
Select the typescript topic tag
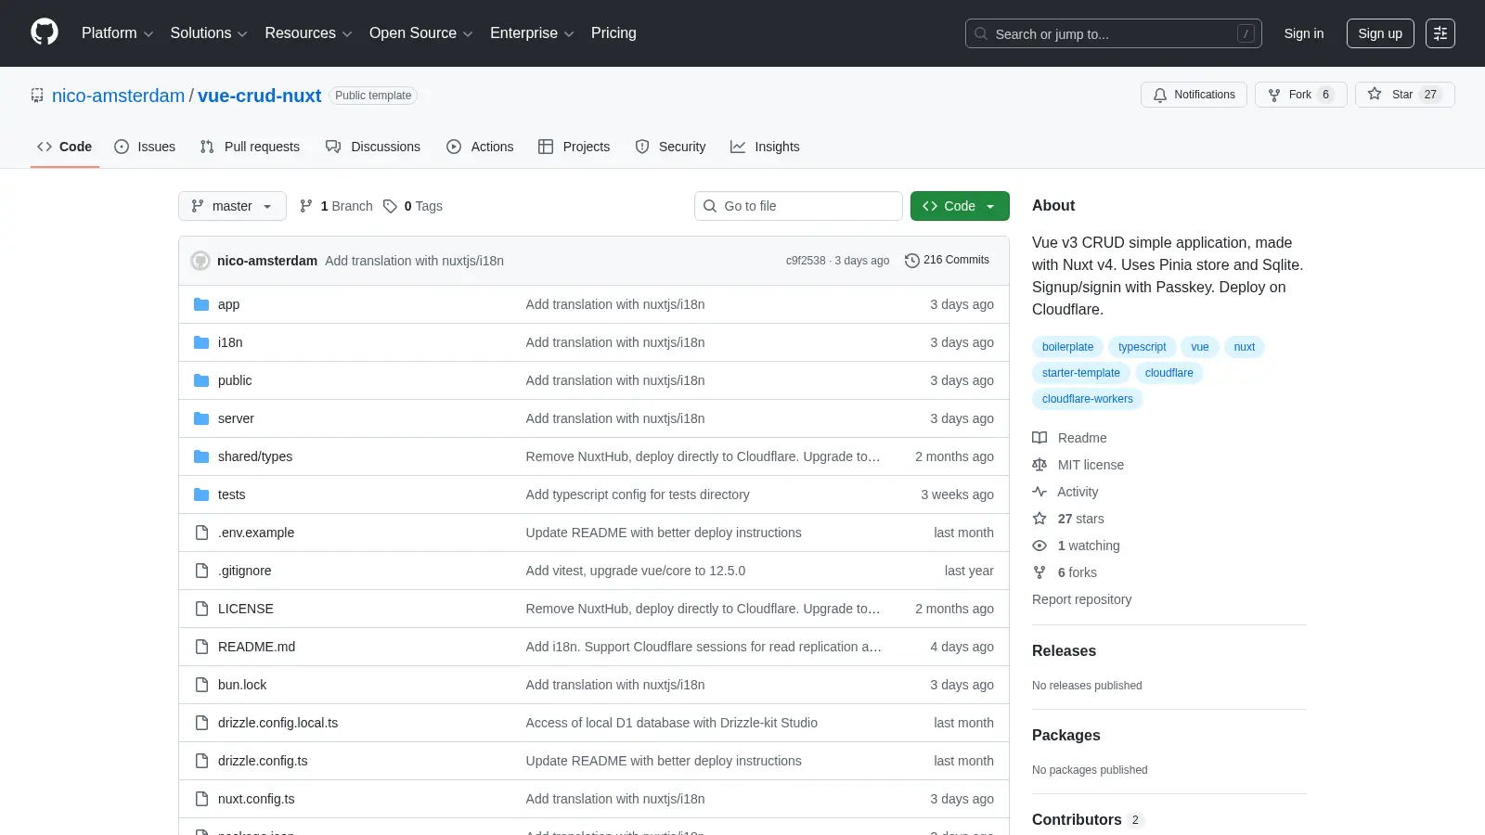point(1142,347)
